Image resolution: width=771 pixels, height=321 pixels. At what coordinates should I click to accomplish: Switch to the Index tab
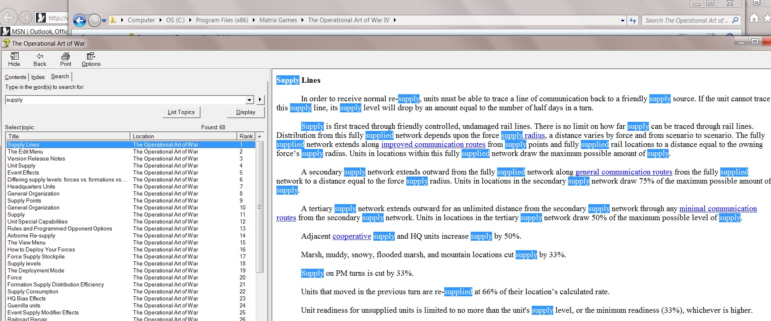click(x=38, y=77)
